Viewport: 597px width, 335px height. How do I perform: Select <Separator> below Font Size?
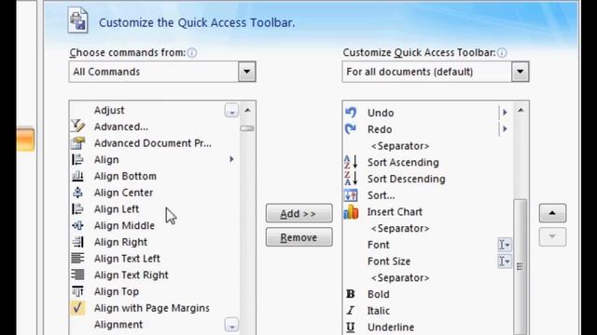[400, 277]
